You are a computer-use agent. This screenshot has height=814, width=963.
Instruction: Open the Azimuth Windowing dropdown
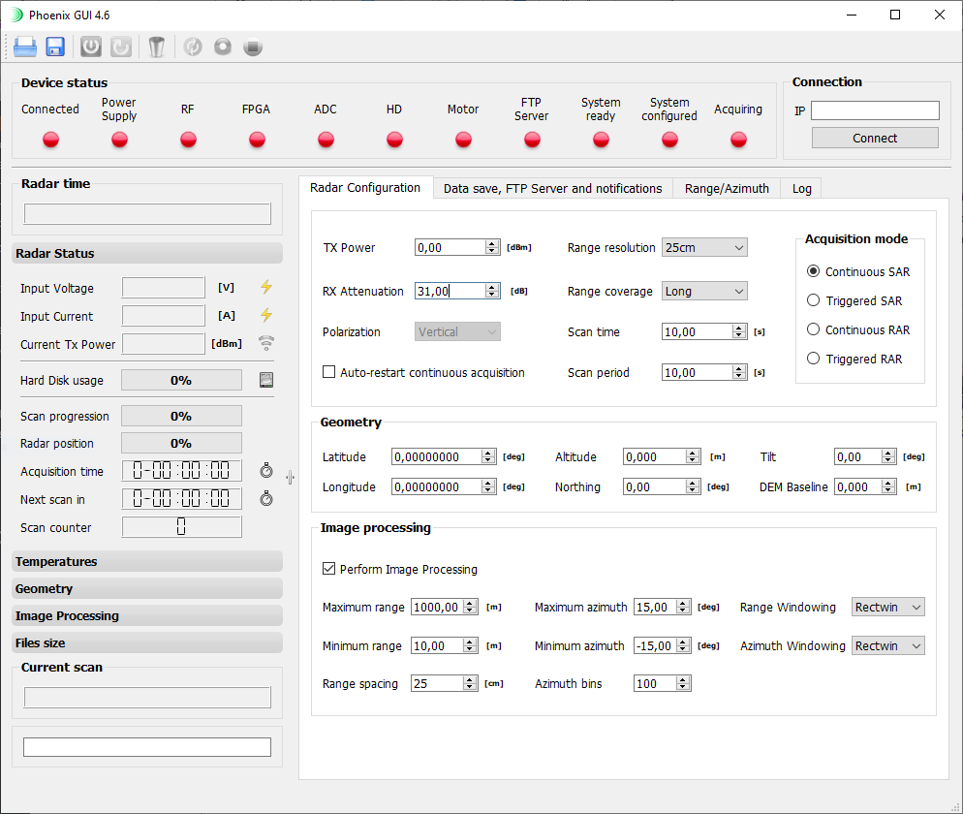point(888,645)
